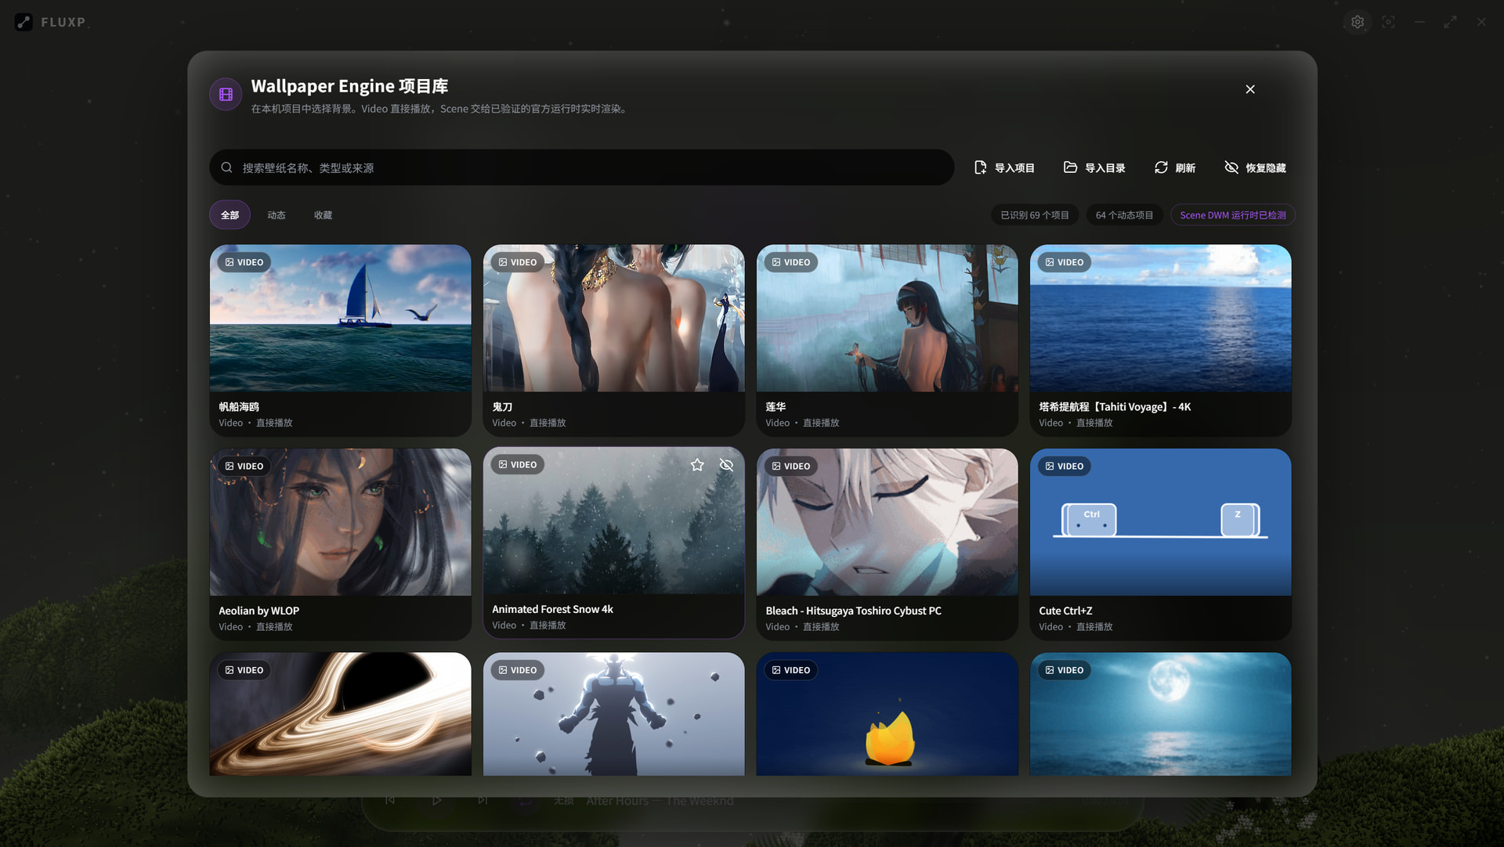This screenshot has width=1504, height=847.
Task: Click the FLUXP focus mode frame icon
Action: click(1388, 22)
